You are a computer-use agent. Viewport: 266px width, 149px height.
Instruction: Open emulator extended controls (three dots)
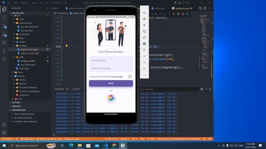tap(144, 74)
